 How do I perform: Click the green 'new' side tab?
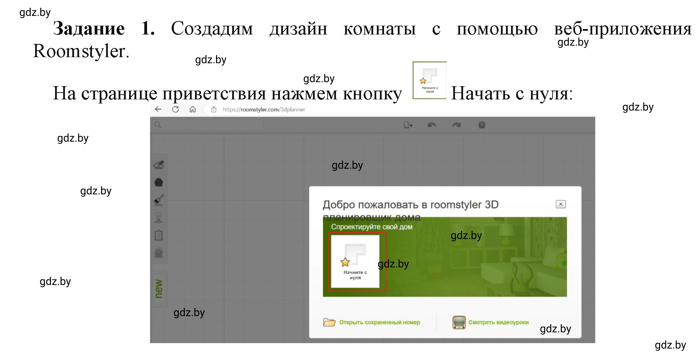(159, 288)
